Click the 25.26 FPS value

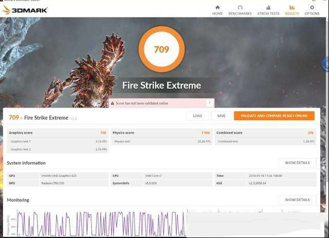pyautogui.click(x=204, y=142)
